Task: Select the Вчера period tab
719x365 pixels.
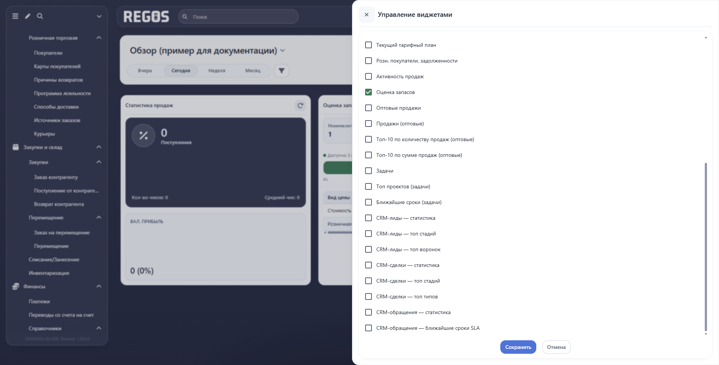Action: pyautogui.click(x=145, y=71)
